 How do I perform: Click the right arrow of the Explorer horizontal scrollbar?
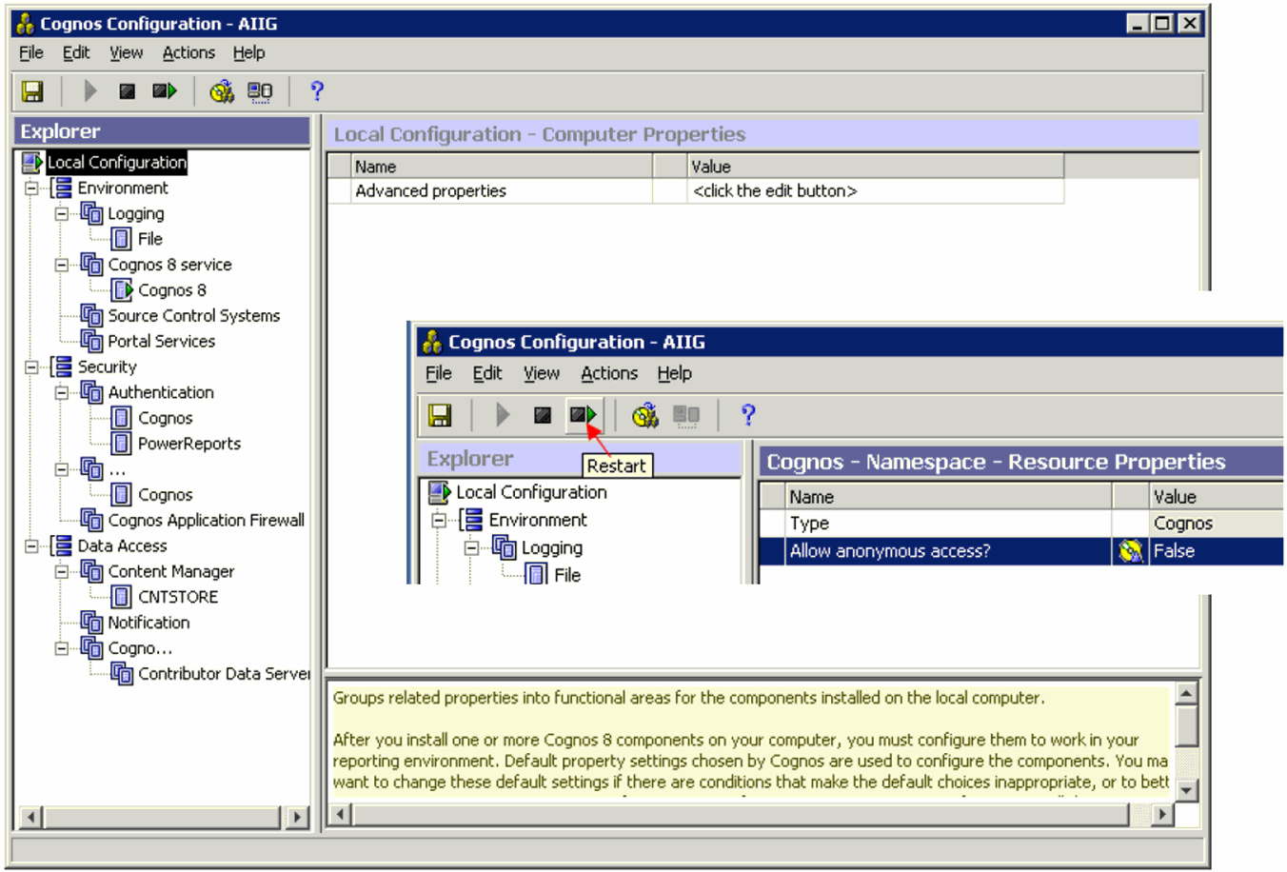(x=297, y=817)
